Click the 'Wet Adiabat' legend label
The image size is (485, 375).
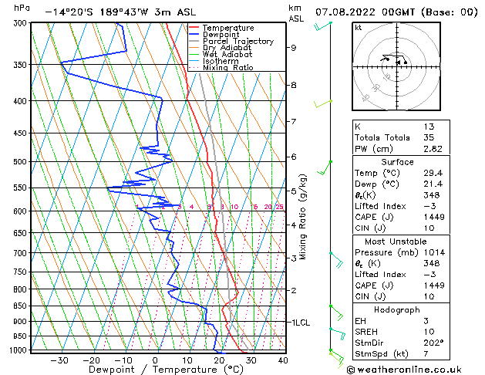tap(227, 55)
